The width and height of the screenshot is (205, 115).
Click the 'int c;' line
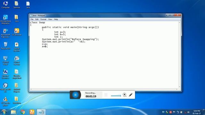pyautogui.click(x=58, y=37)
